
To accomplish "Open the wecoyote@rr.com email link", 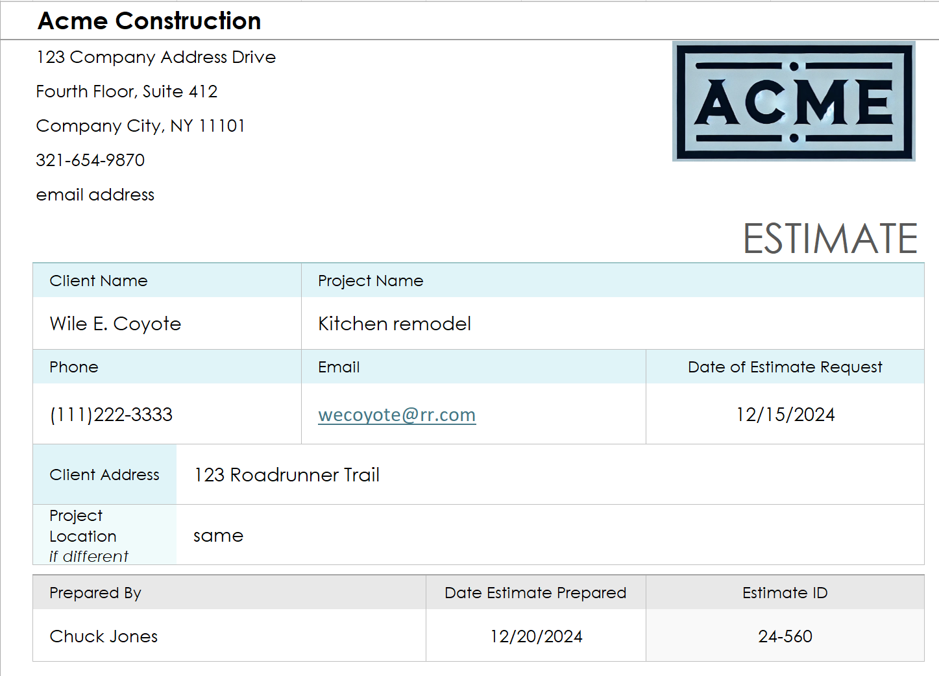I will (x=396, y=415).
